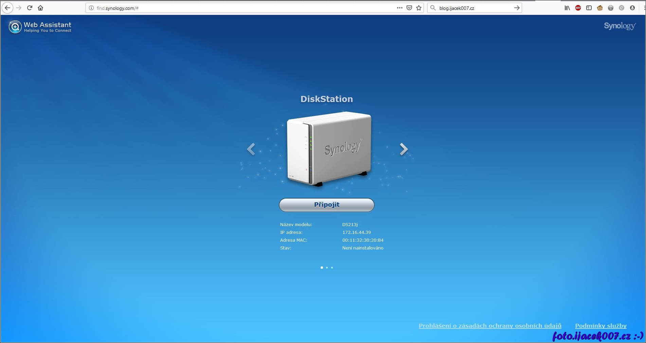Click the browser reload button
The image size is (646, 343).
(30, 8)
